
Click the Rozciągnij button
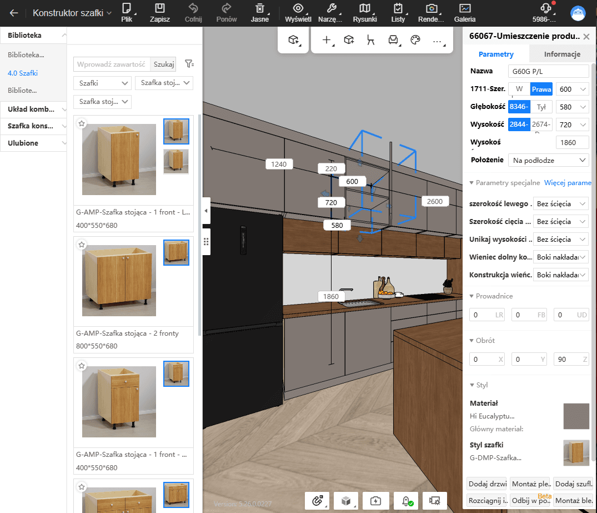(487, 500)
